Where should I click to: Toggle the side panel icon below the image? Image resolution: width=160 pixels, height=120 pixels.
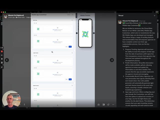[103, 104]
